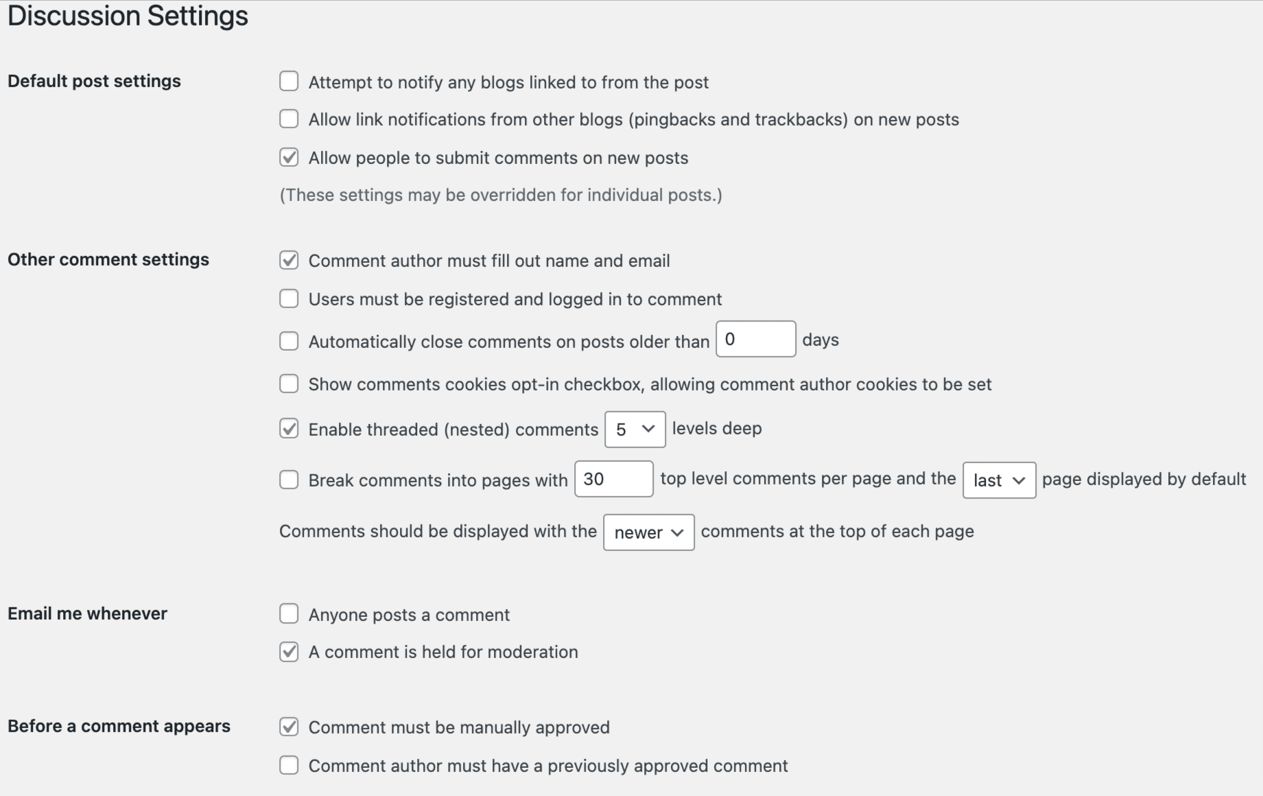1263x796 pixels.
Task: Open the threaded comments levels deep dropdown
Action: (x=635, y=430)
